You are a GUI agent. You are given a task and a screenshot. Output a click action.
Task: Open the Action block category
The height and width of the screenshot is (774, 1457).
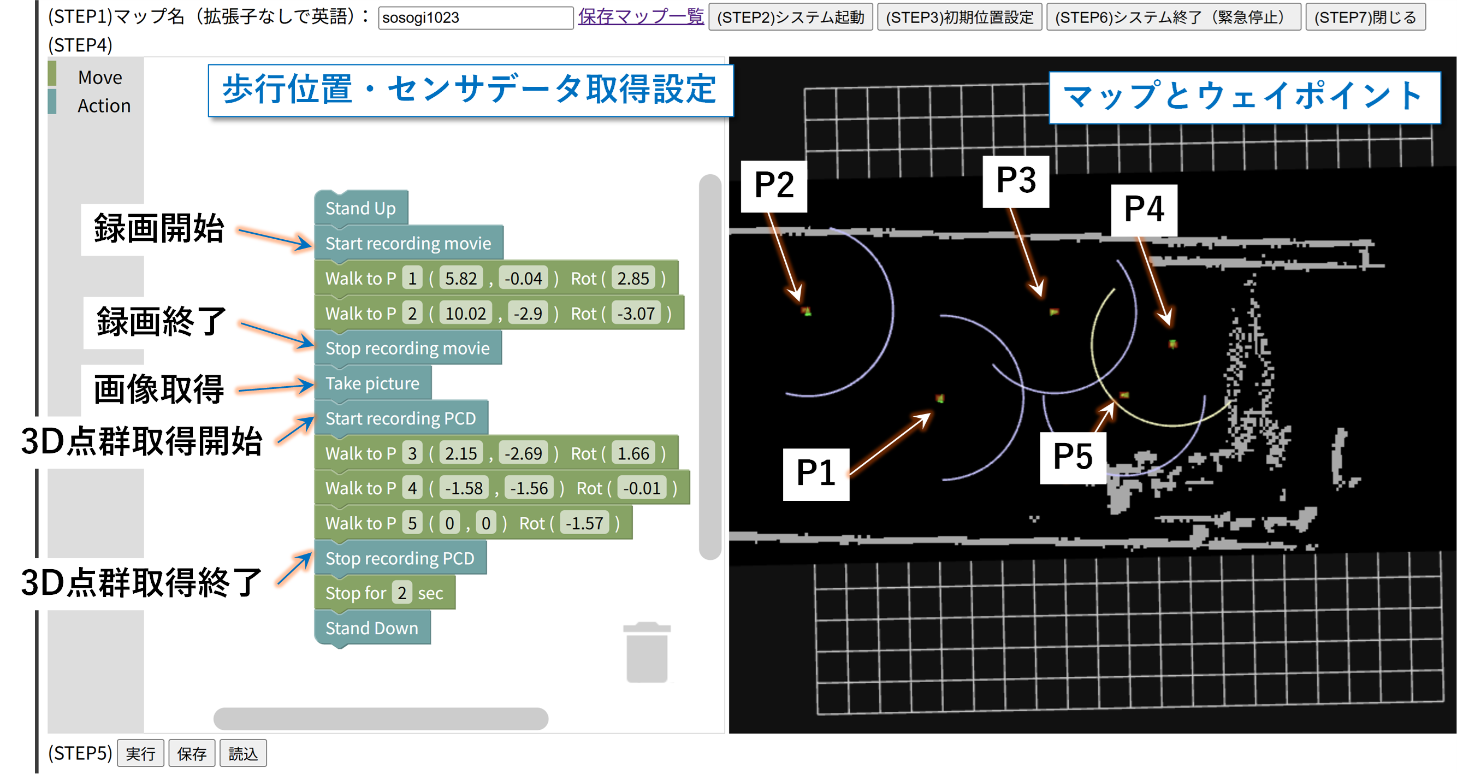[104, 106]
